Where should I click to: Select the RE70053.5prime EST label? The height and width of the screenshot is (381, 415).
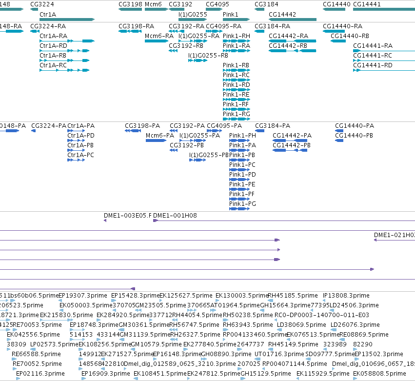(x=38, y=325)
